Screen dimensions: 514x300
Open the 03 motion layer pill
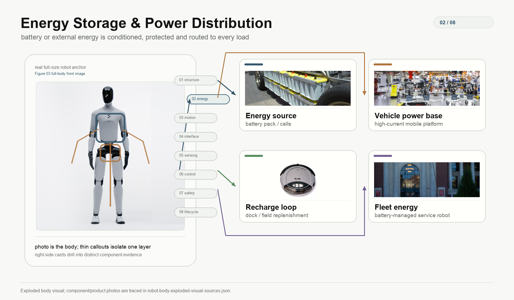point(196,118)
